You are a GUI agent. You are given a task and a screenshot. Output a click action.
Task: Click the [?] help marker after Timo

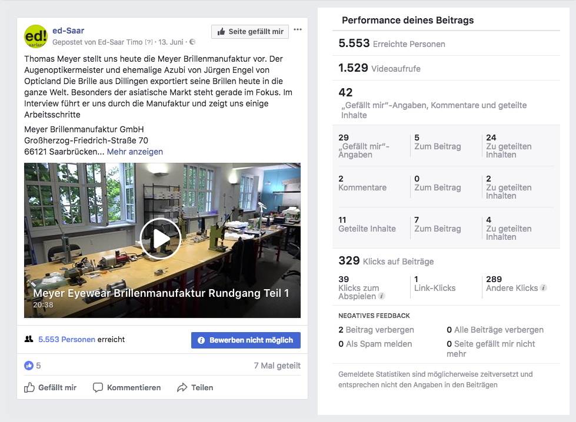[x=149, y=42]
